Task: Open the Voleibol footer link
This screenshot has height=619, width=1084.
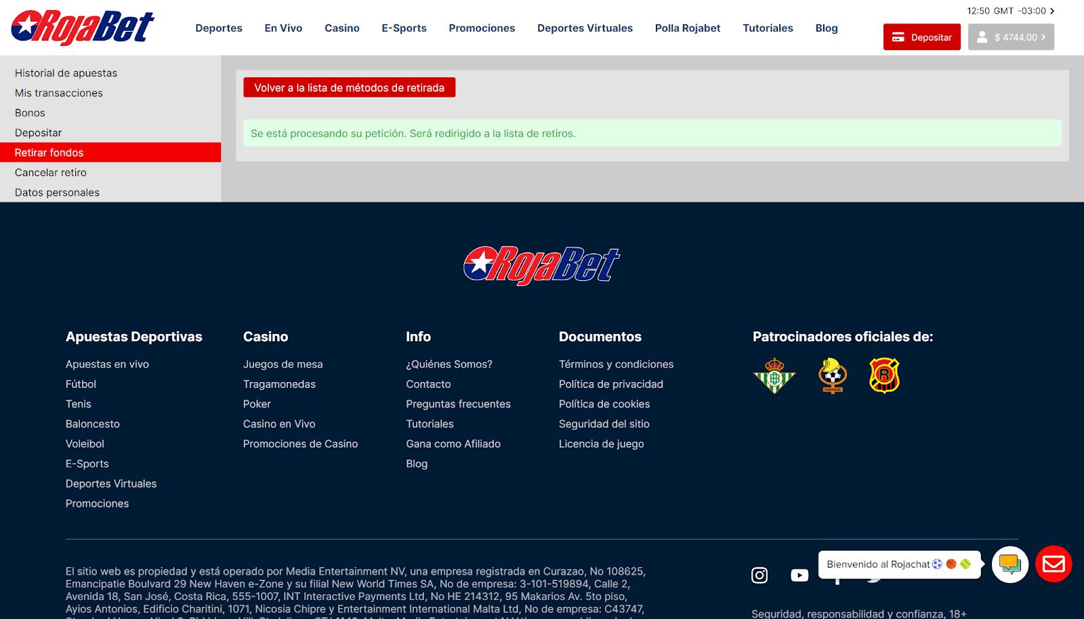Action: point(85,444)
